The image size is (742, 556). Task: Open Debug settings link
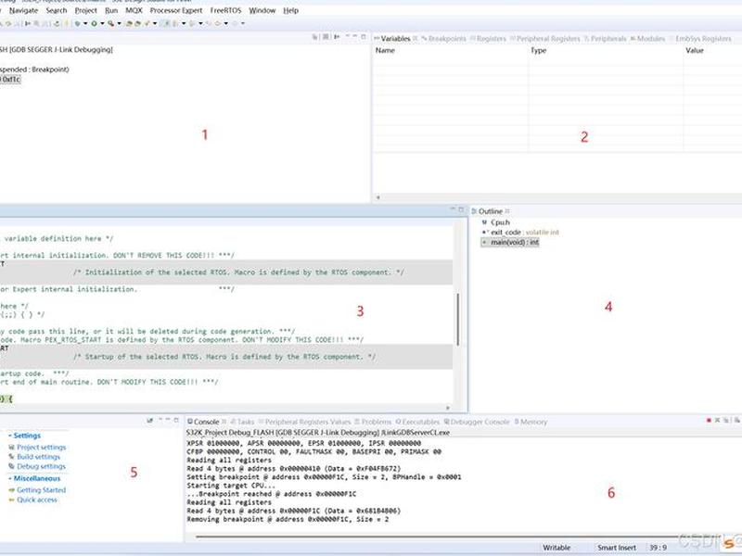click(41, 466)
